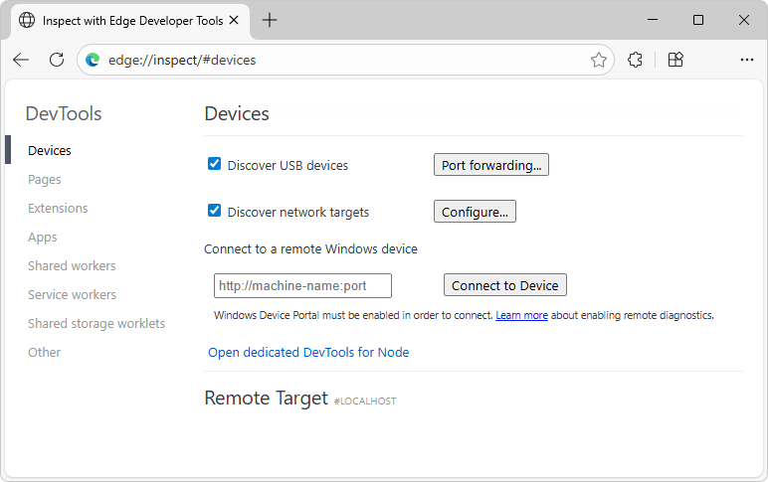Viewport: 768px width, 482px height.
Task: Toggle Discover USB devices checkbox
Action: tap(214, 164)
